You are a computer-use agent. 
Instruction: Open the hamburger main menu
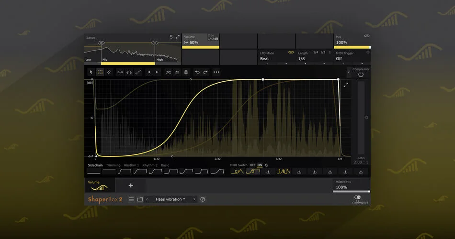pos(131,199)
